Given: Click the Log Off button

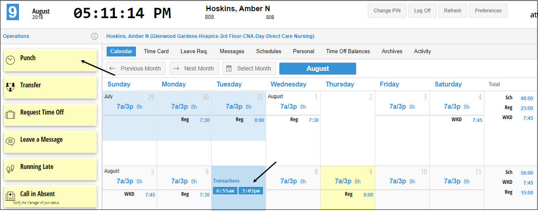Looking at the screenshot, I should pos(422,11).
